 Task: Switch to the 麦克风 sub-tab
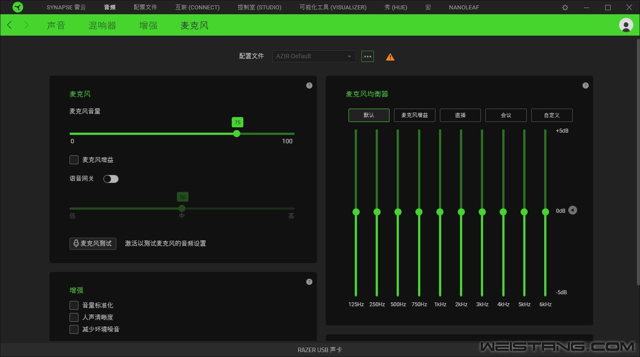(194, 25)
